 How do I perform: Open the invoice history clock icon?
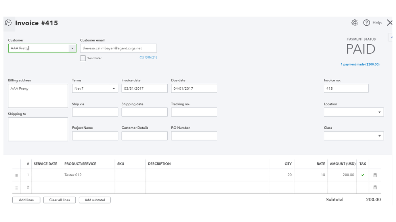pos(8,23)
